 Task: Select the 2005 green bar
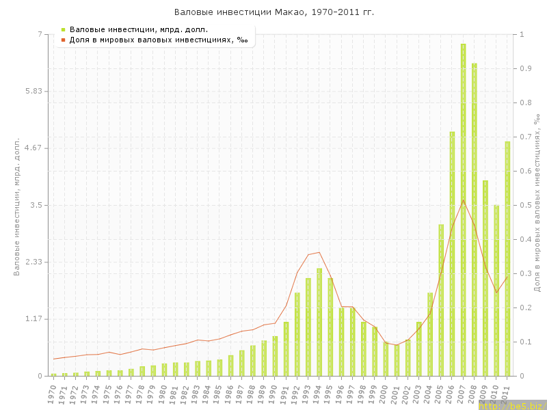(x=441, y=299)
